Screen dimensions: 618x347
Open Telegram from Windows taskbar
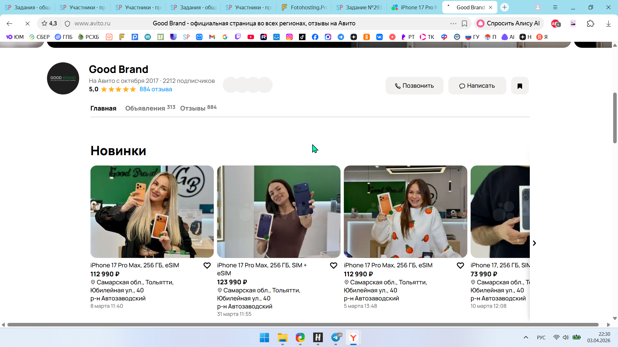336,337
